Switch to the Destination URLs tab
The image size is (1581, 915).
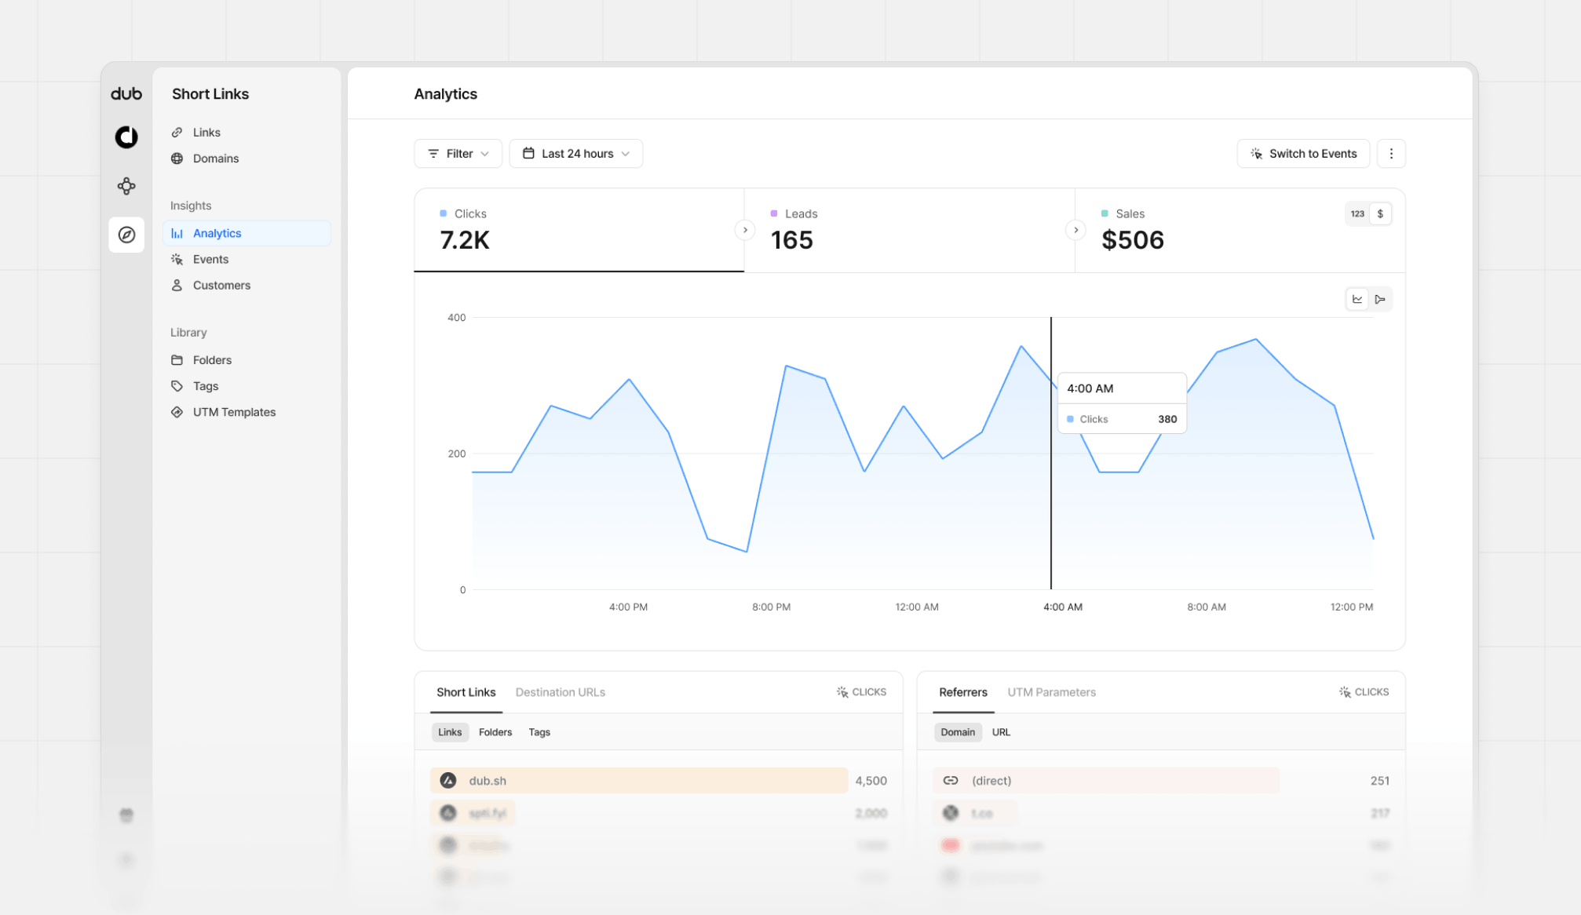pyautogui.click(x=560, y=692)
